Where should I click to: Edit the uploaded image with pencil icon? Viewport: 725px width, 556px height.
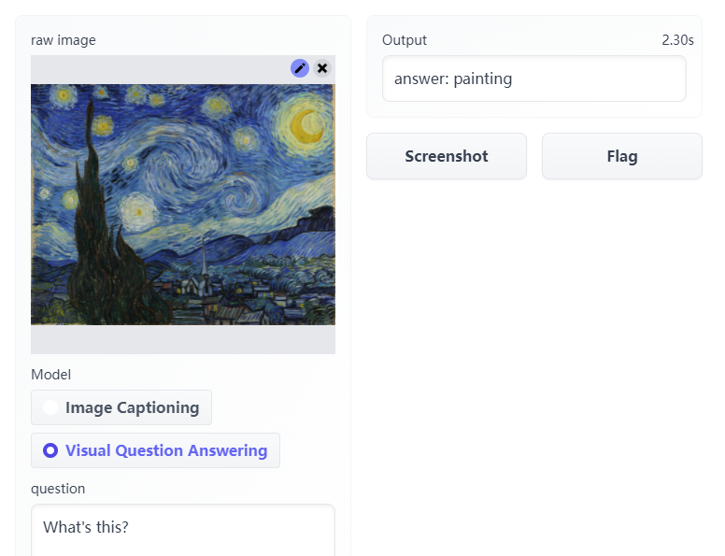pyautogui.click(x=300, y=68)
